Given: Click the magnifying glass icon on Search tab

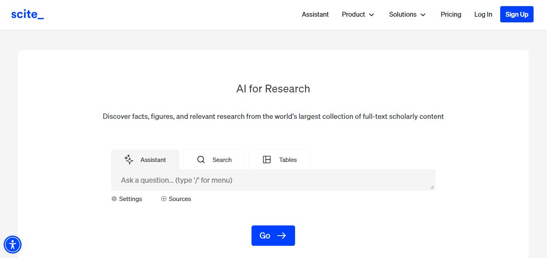Looking at the screenshot, I should pyautogui.click(x=201, y=160).
